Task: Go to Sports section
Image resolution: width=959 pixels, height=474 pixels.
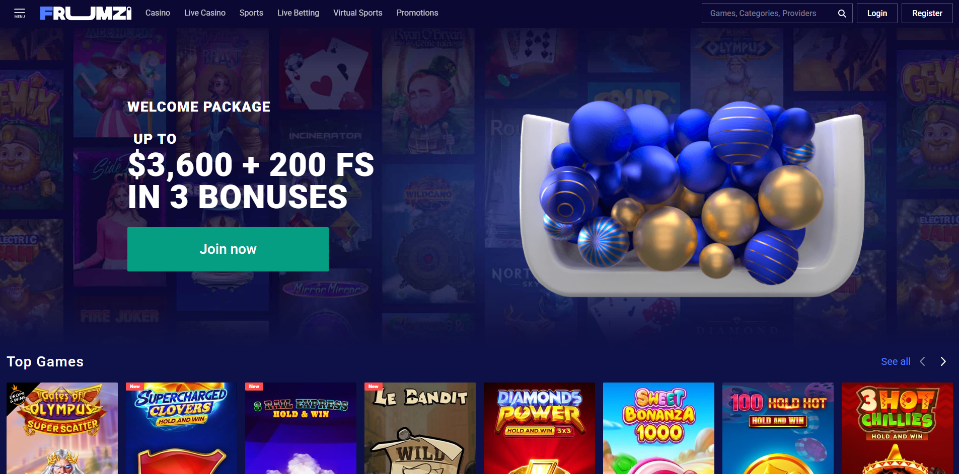Action: coord(251,13)
